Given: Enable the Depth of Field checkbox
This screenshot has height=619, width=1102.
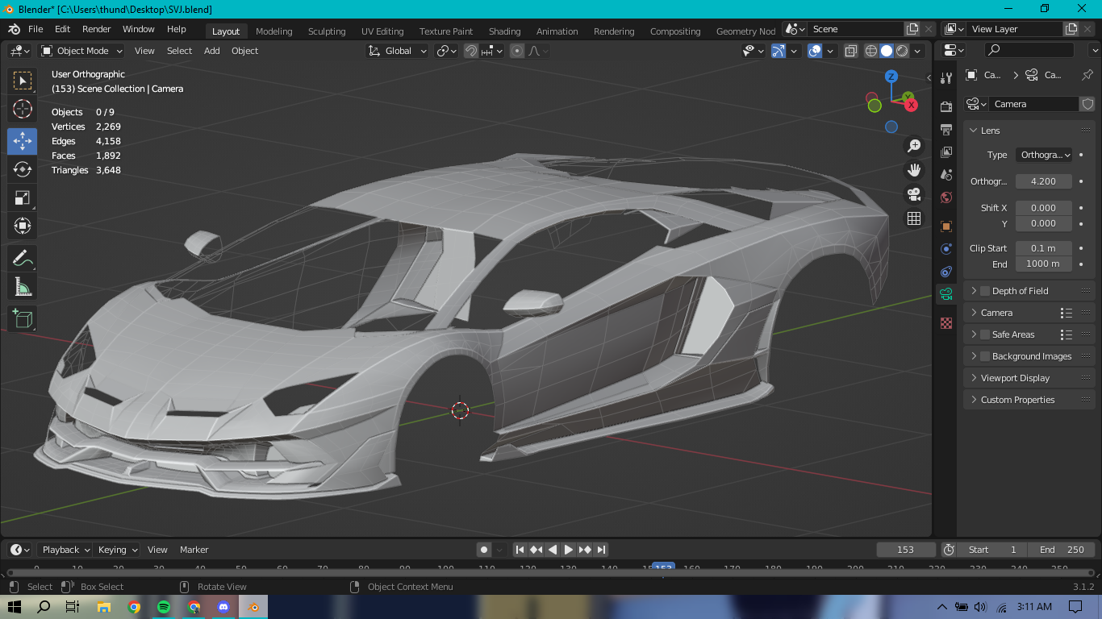Looking at the screenshot, I should [985, 291].
